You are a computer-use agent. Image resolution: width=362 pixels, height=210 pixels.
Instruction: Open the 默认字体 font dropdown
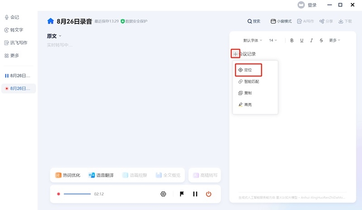pyautogui.click(x=252, y=40)
